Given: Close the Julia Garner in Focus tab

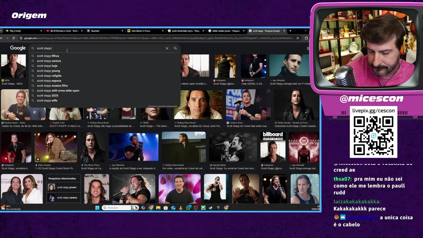Looking at the screenshot, I should point(163,31).
